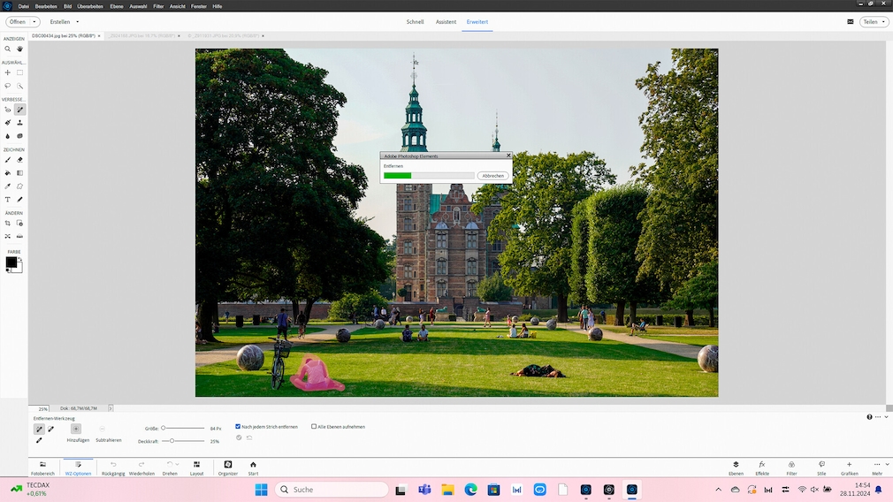
Task: Click the Öffnen button
Action: (17, 21)
